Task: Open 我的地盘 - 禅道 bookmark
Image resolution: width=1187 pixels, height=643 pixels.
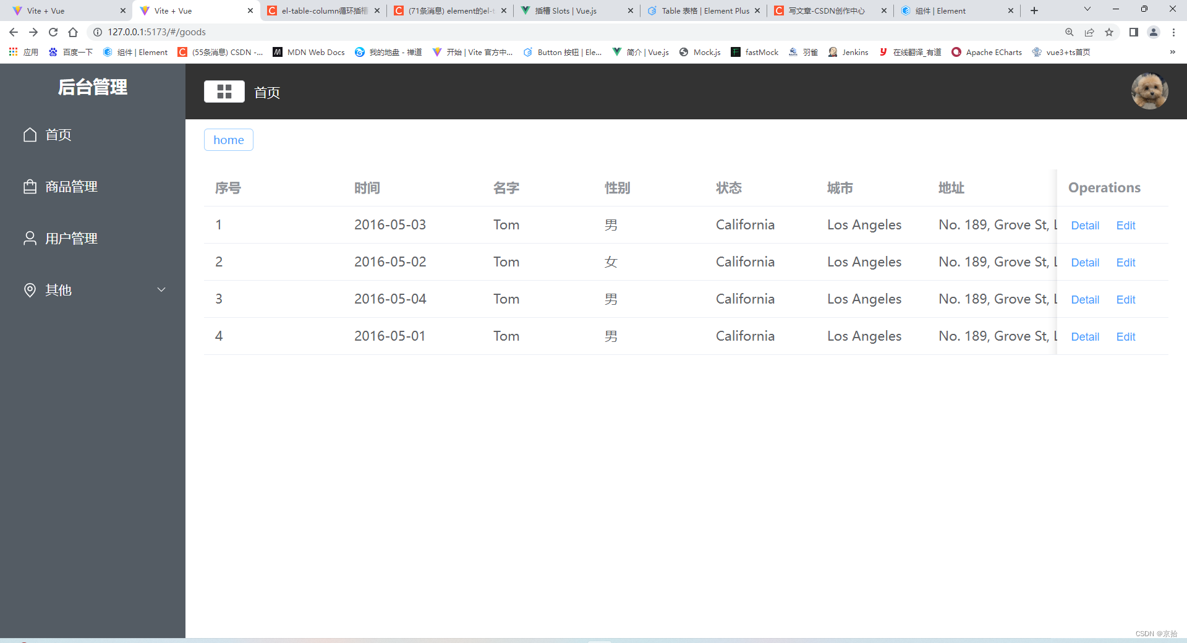Action: click(388, 52)
